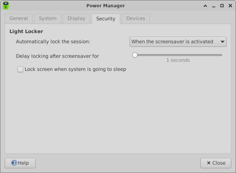The image size is (236, 173).
Task: Switch to the General tab
Action: 19,19
